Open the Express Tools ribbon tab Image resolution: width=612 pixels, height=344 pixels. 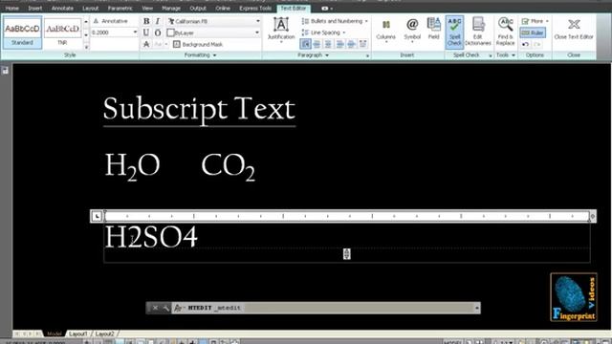pyautogui.click(x=255, y=9)
